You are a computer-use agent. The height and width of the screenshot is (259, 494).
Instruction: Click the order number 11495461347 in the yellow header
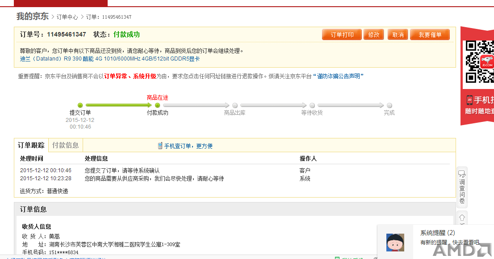point(67,34)
